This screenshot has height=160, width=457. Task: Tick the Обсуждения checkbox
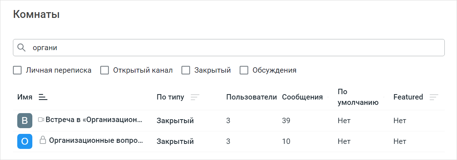coord(244,70)
